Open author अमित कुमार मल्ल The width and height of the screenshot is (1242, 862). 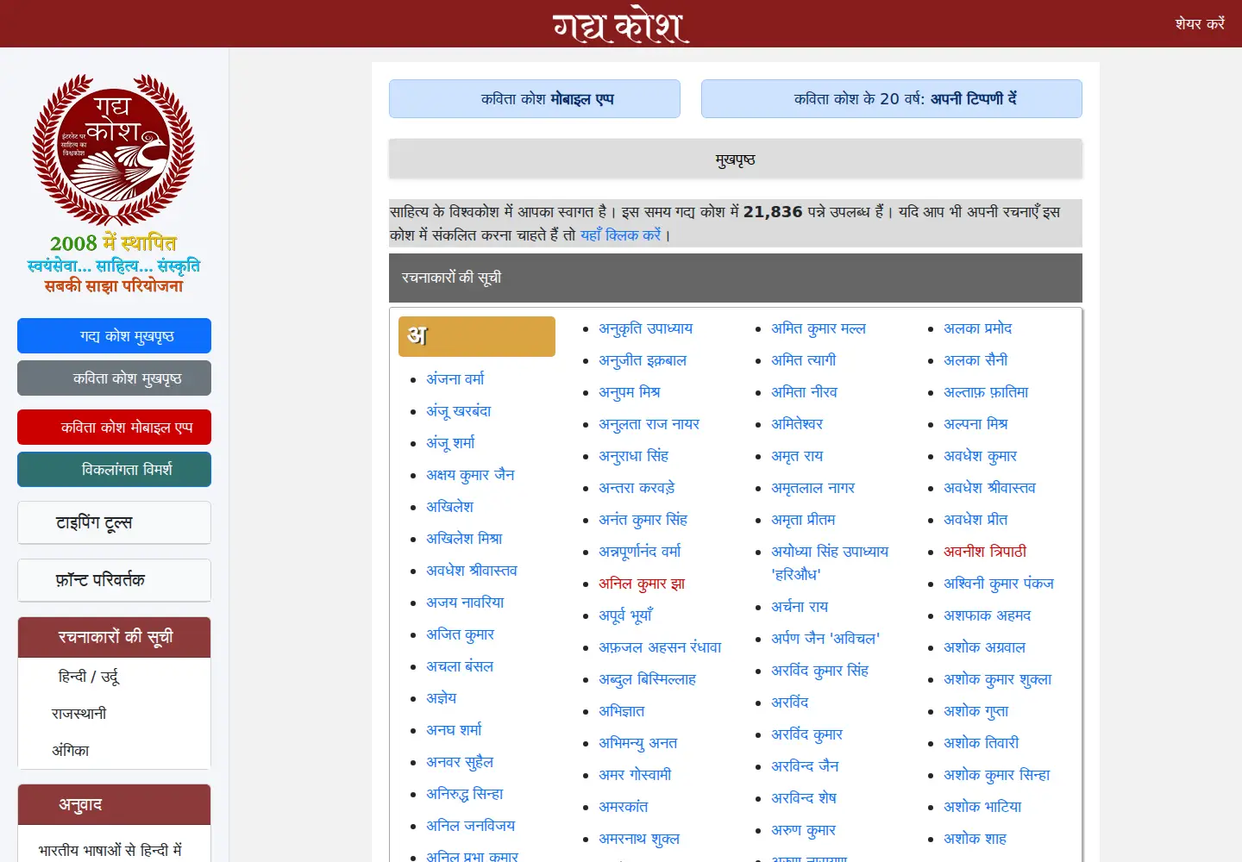819,328
